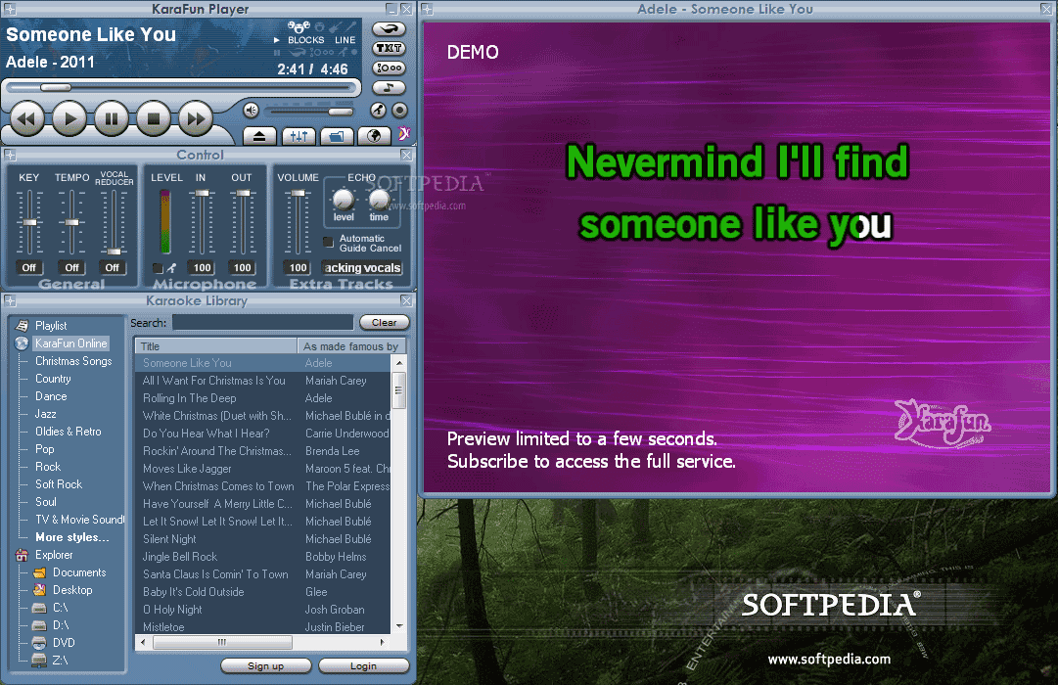Viewport: 1058px width, 685px height.
Task: Click the Documents folder icon
Action: [40, 572]
